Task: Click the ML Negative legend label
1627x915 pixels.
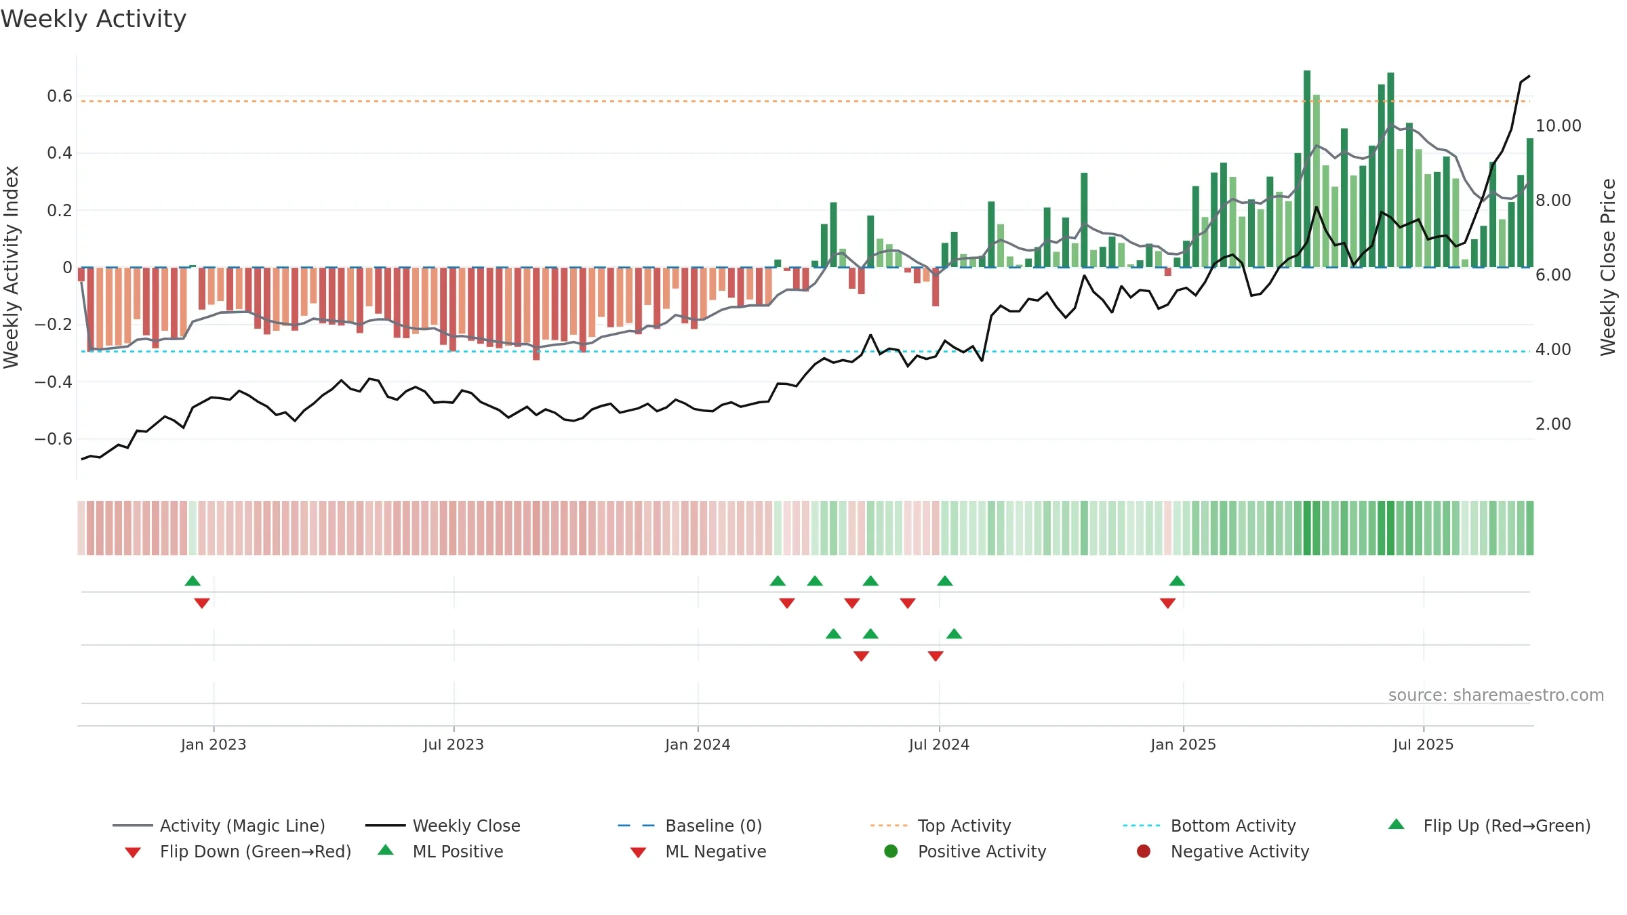Action: click(x=716, y=851)
